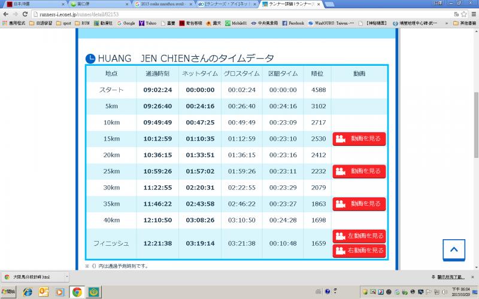Click the 5km passing time 09:26:40
This screenshot has width=479, height=299.
tap(157, 106)
